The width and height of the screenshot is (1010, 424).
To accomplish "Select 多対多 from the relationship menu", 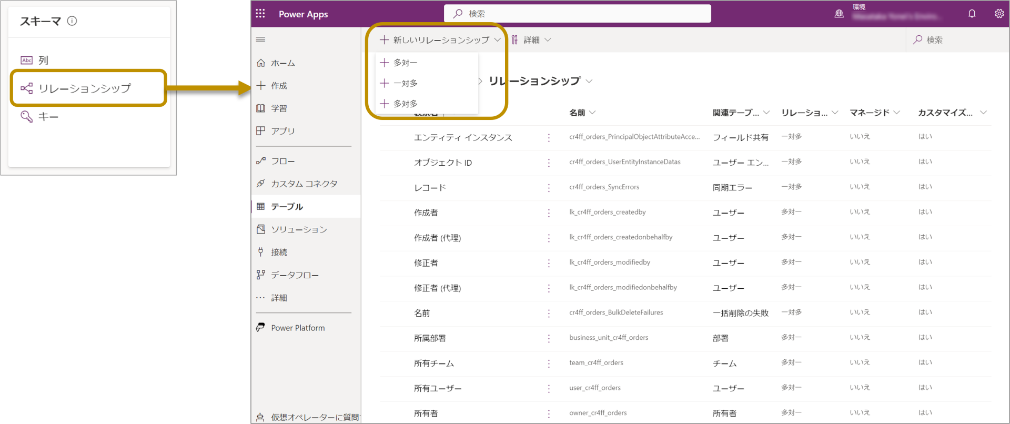I will click(427, 104).
